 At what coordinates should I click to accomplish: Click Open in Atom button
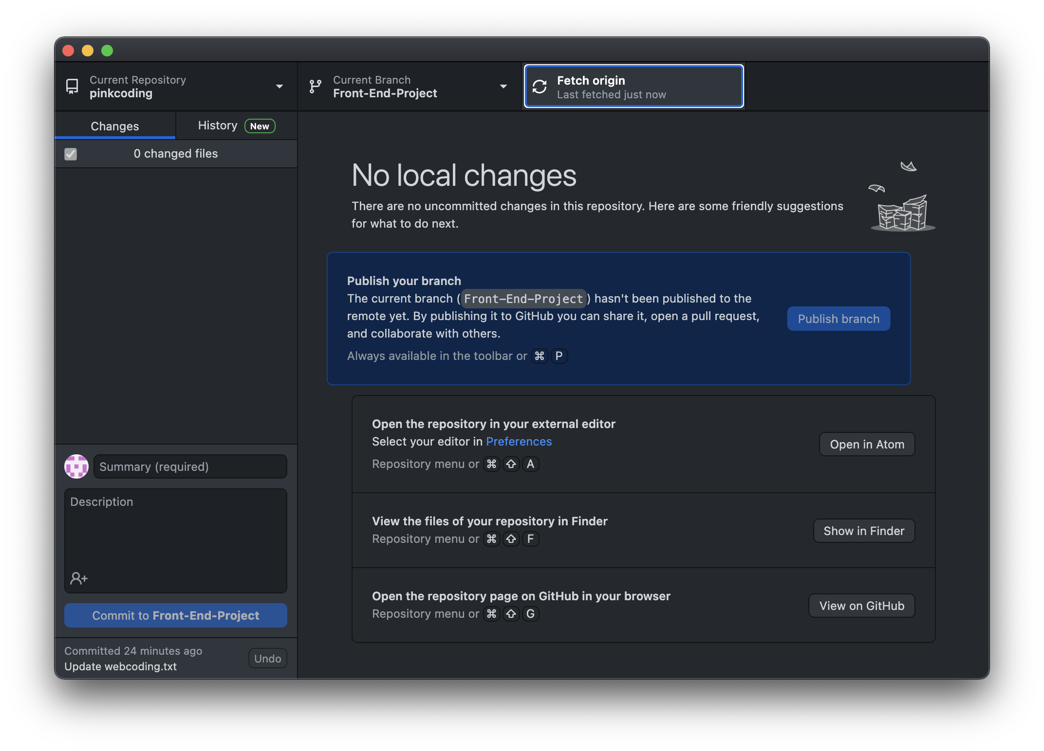866,444
